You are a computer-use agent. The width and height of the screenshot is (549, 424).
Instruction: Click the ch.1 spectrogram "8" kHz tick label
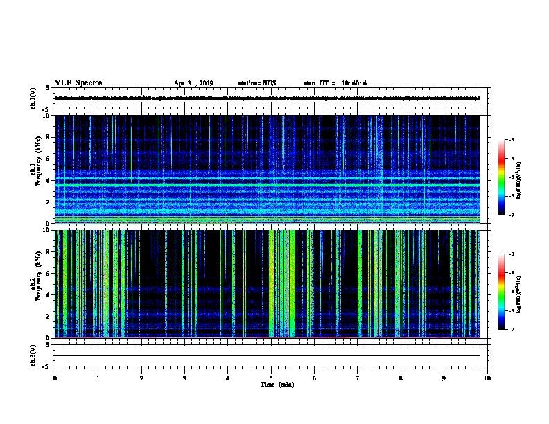[49, 137]
